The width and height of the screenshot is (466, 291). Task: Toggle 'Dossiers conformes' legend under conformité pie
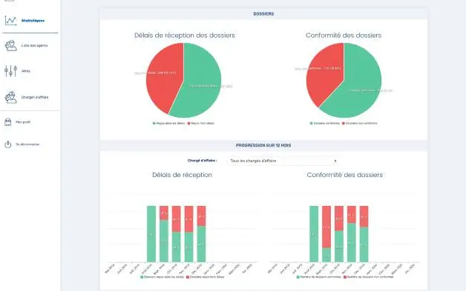(x=324, y=124)
